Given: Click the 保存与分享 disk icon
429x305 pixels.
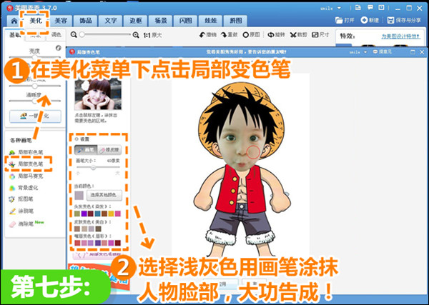Looking at the screenshot, I should tap(390, 20).
